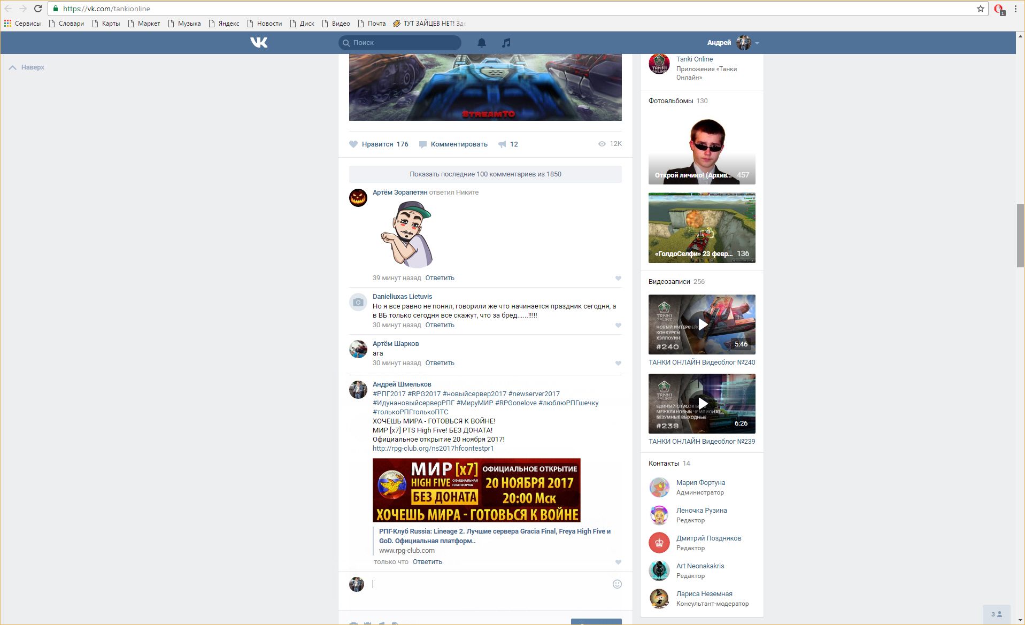Open the rpg-club.org contest link

433,449
